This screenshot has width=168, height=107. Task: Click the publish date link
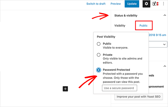pos(157,35)
